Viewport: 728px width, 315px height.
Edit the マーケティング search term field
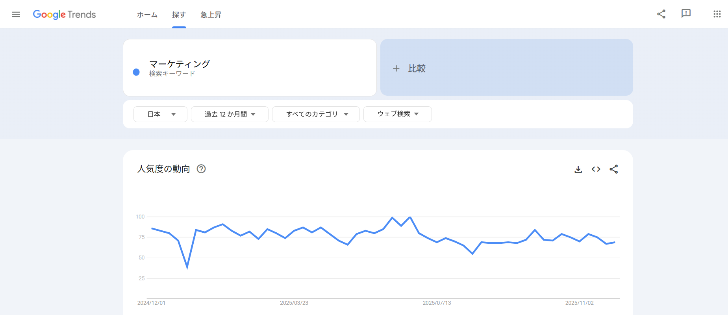click(x=180, y=64)
